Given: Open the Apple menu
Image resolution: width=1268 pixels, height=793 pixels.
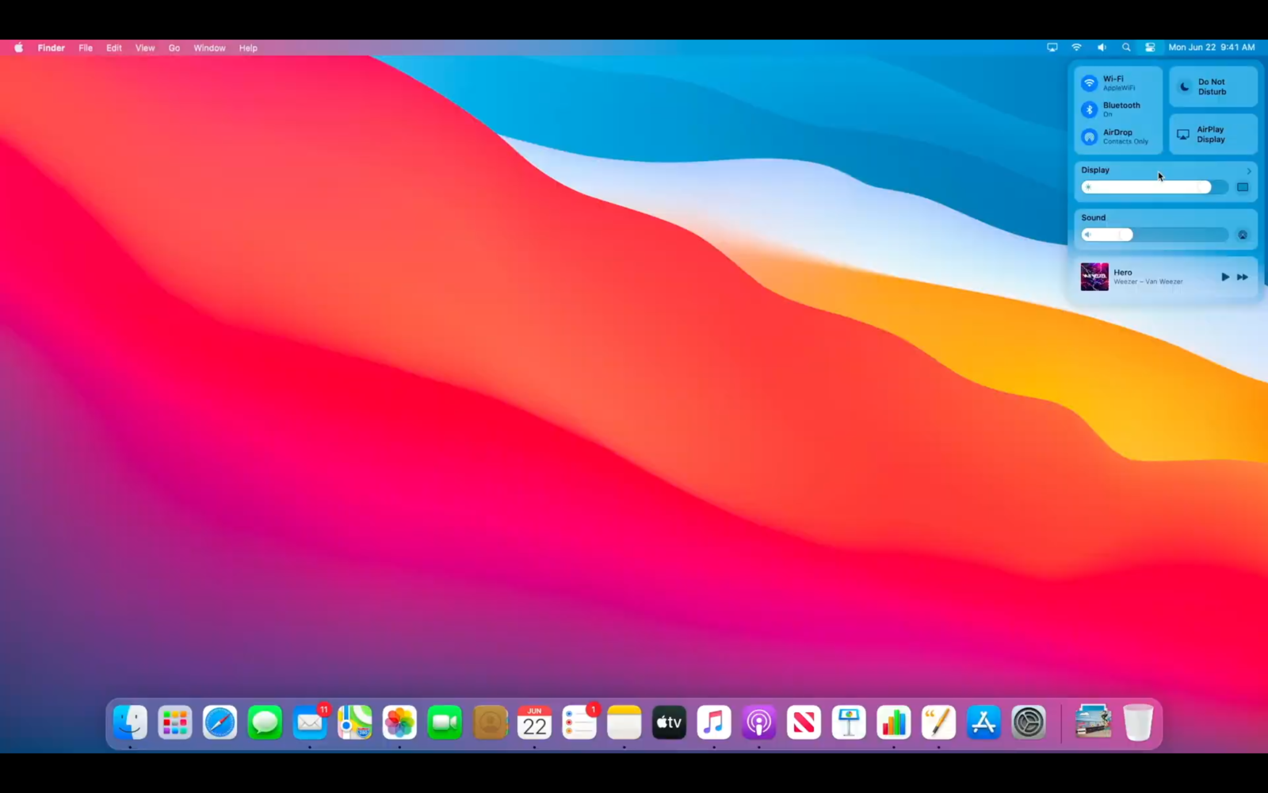Looking at the screenshot, I should [17, 48].
